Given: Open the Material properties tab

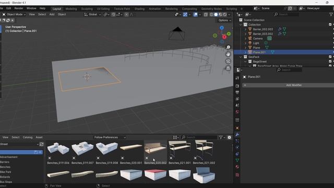Looking at the screenshot, I should 237,167.
